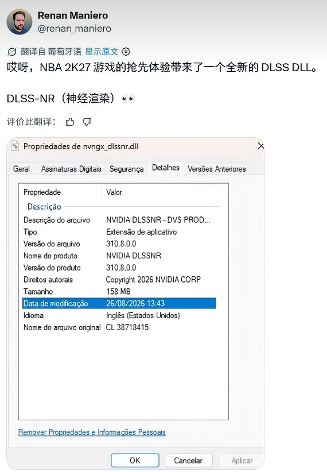Click value NVIDIA DLSSNR - DVS PROD...
The width and height of the screenshot is (327, 472).
point(158,220)
